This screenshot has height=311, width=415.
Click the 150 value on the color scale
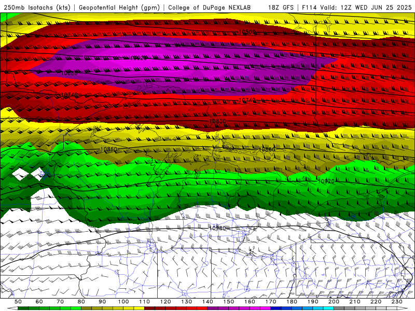point(229,302)
